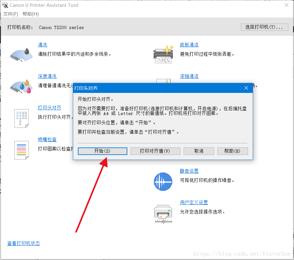Screen dimensions: 294x260
Task: Click the 打印对齐值(V) button
Action: [x=155, y=151]
